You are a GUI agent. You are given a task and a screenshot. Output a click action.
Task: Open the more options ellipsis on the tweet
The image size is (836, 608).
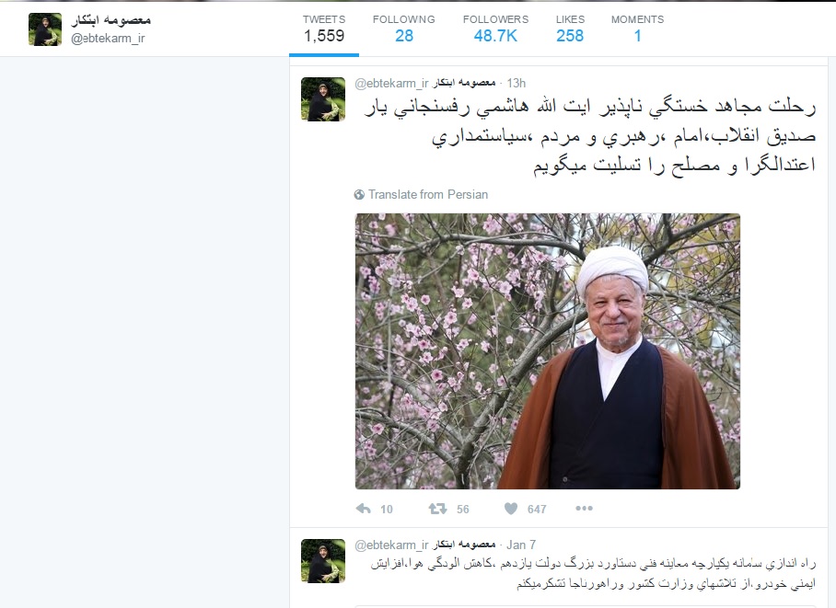tap(584, 508)
